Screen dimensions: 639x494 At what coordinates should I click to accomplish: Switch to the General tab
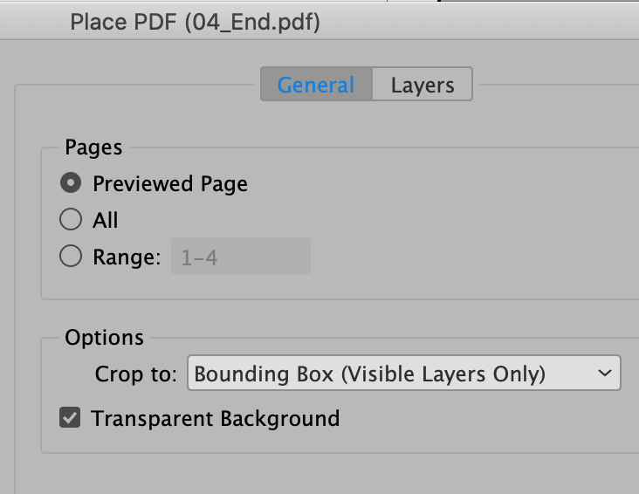(316, 85)
